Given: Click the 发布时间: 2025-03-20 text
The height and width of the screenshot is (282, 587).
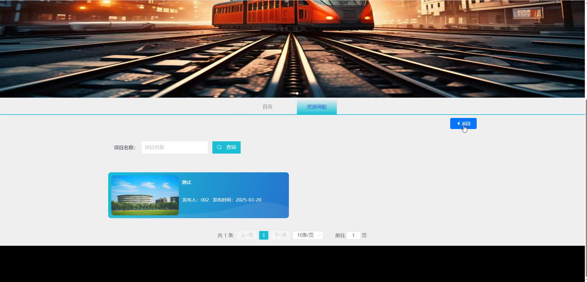Looking at the screenshot, I should pyautogui.click(x=237, y=200).
